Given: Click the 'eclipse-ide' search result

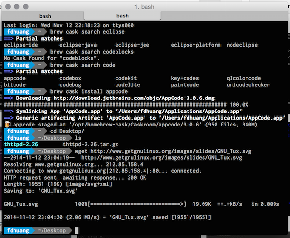Looking at the screenshot, I should coord(21,45).
